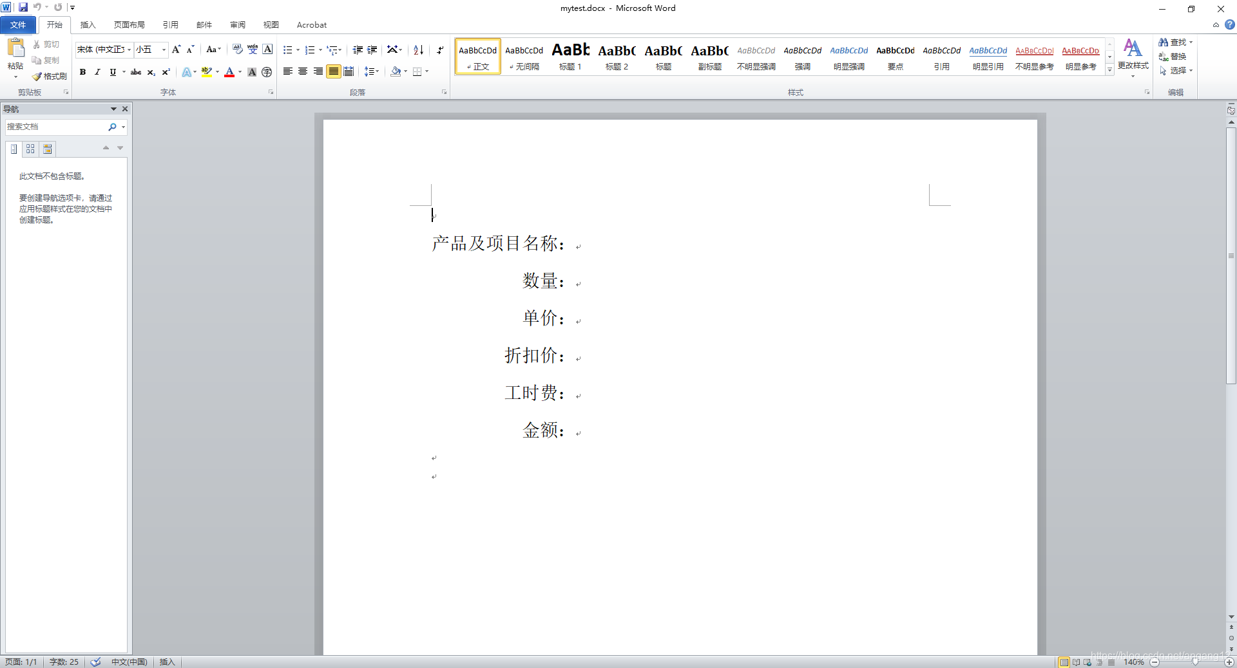Apply the 副标题 (Subtitle) style
Screen dimensions: 1237x668
tap(710, 57)
